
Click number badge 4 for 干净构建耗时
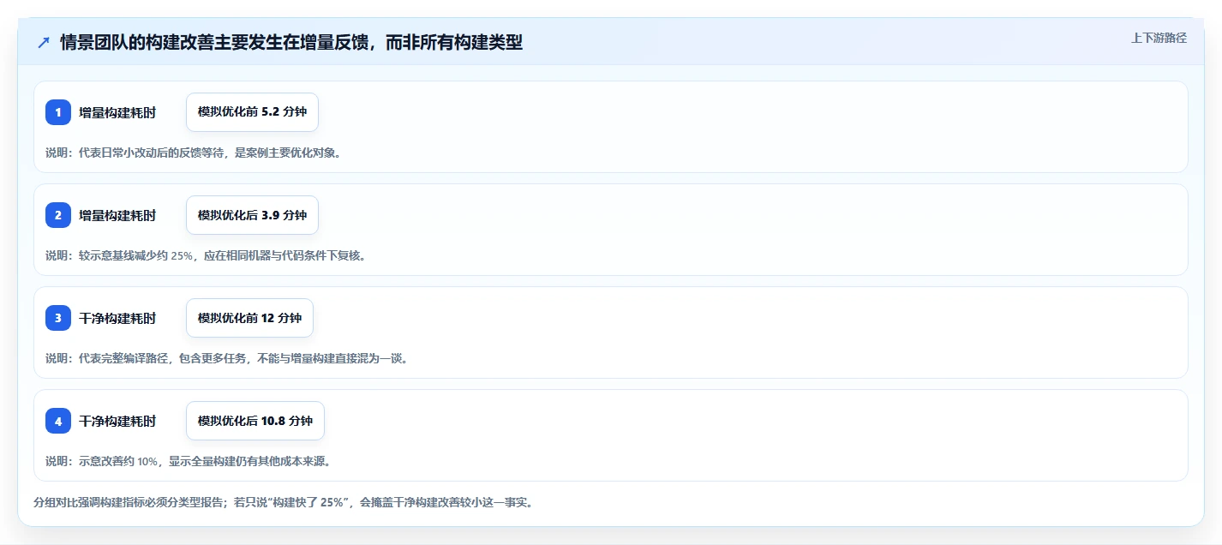(58, 421)
